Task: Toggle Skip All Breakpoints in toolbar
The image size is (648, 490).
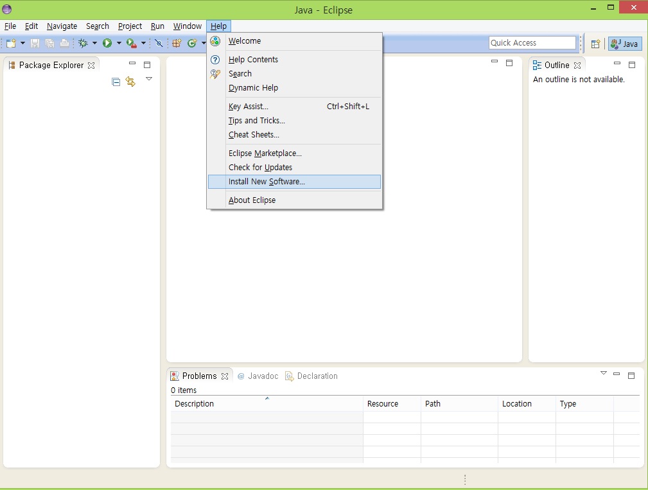Action: coord(159,43)
